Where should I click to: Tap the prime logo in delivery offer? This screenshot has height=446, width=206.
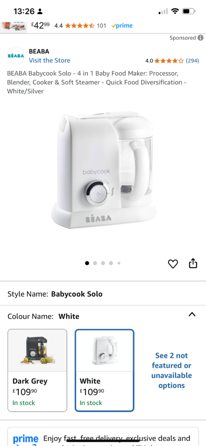[25, 439]
